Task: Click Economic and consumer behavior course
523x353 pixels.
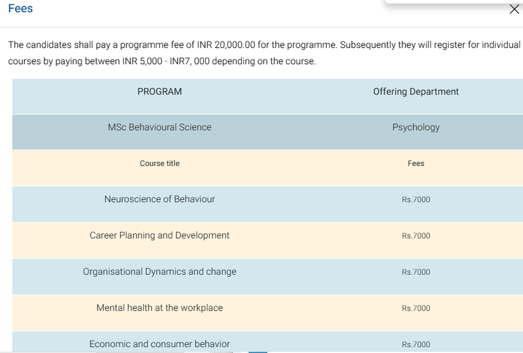Action: (x=159, y=344)
